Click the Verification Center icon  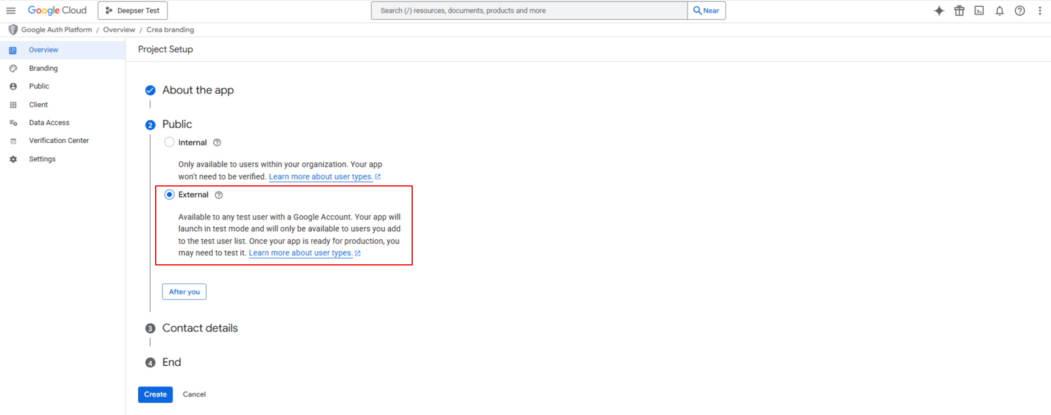(x=13, y=141)
